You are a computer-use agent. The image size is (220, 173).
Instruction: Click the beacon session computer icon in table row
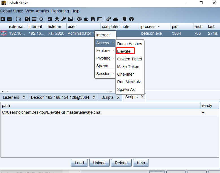click(4, 33)
